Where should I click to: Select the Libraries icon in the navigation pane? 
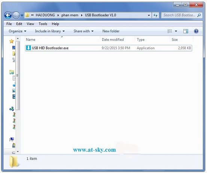[12, 72]
